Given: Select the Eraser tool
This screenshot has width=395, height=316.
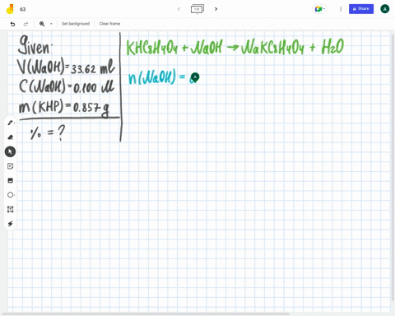Looking at the screenshot, I should pos(11,137).
